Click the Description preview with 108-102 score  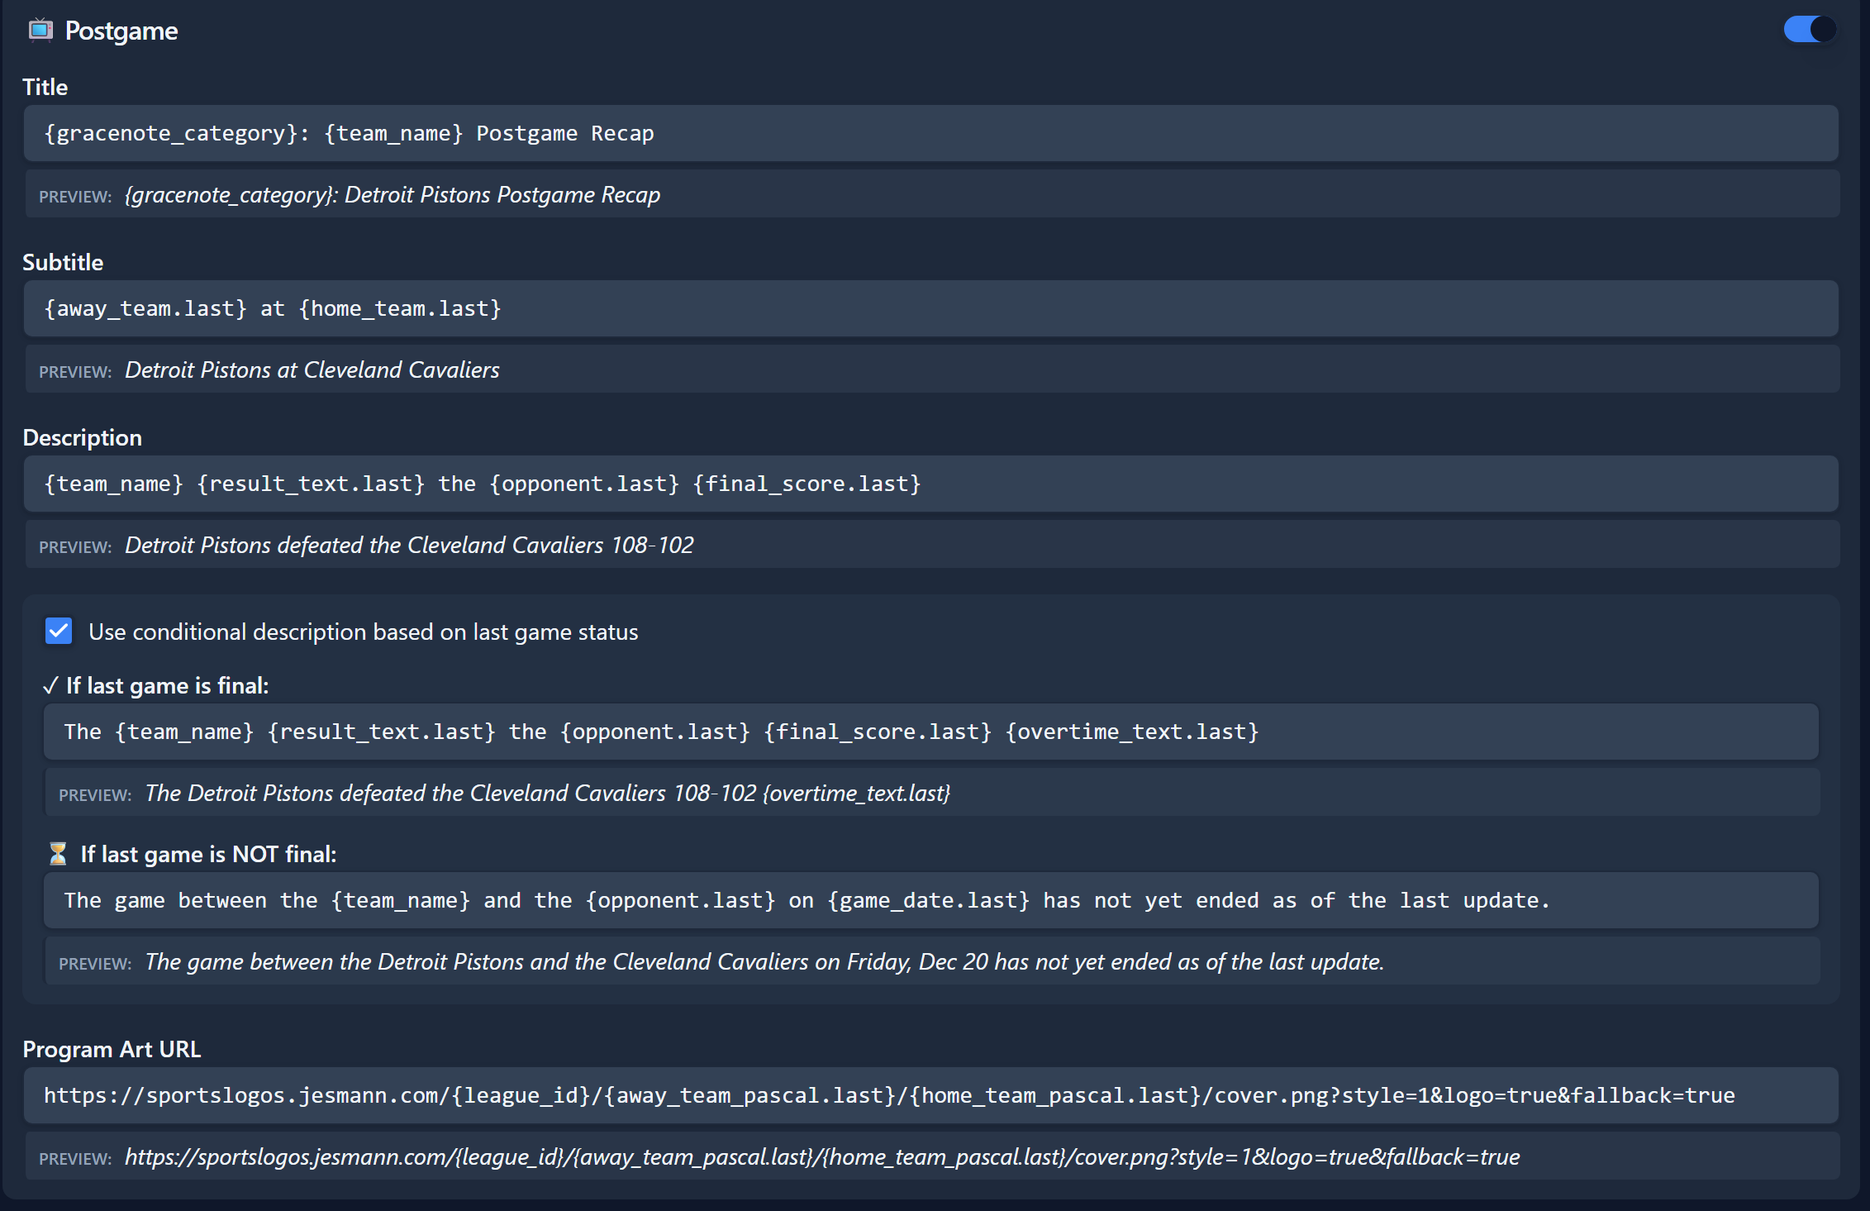[x=409, y=546]
